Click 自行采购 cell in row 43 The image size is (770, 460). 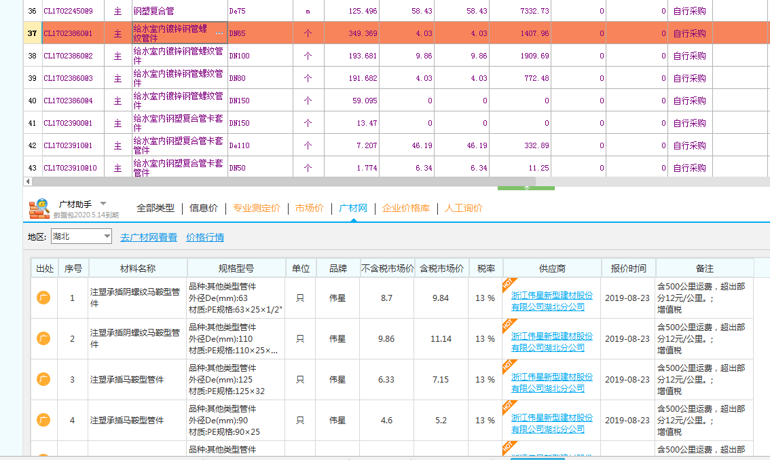click(x=690, y=168)
